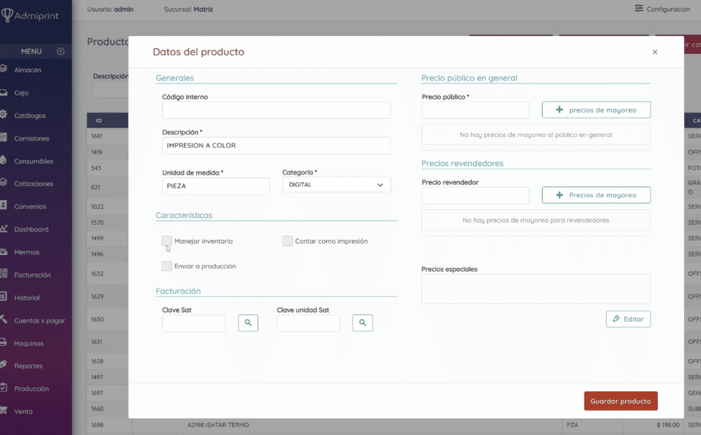701x435 pixels.
Task: Close the Datos del producto dialog
Action: pos(654,52)
